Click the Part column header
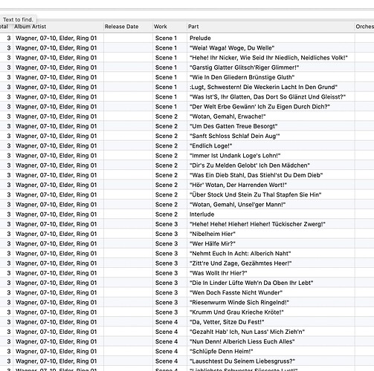Image resolution: width=374 pixels, height=371 pixels. pyautogui.click(x=271, y=27)
